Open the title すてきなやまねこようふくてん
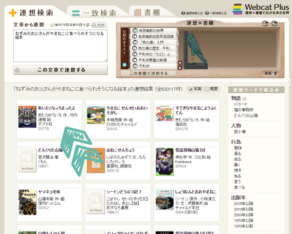This screenshot has width=292, height=234. (196, 110)
